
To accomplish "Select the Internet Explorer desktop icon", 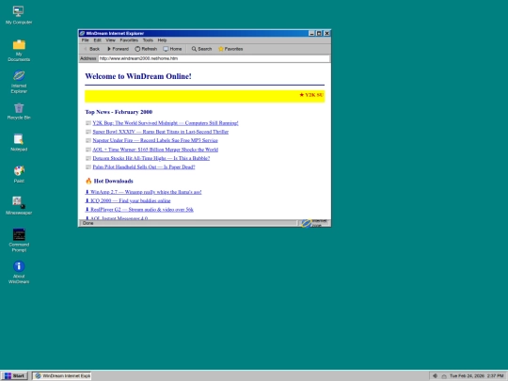I will tap(19, 82).
